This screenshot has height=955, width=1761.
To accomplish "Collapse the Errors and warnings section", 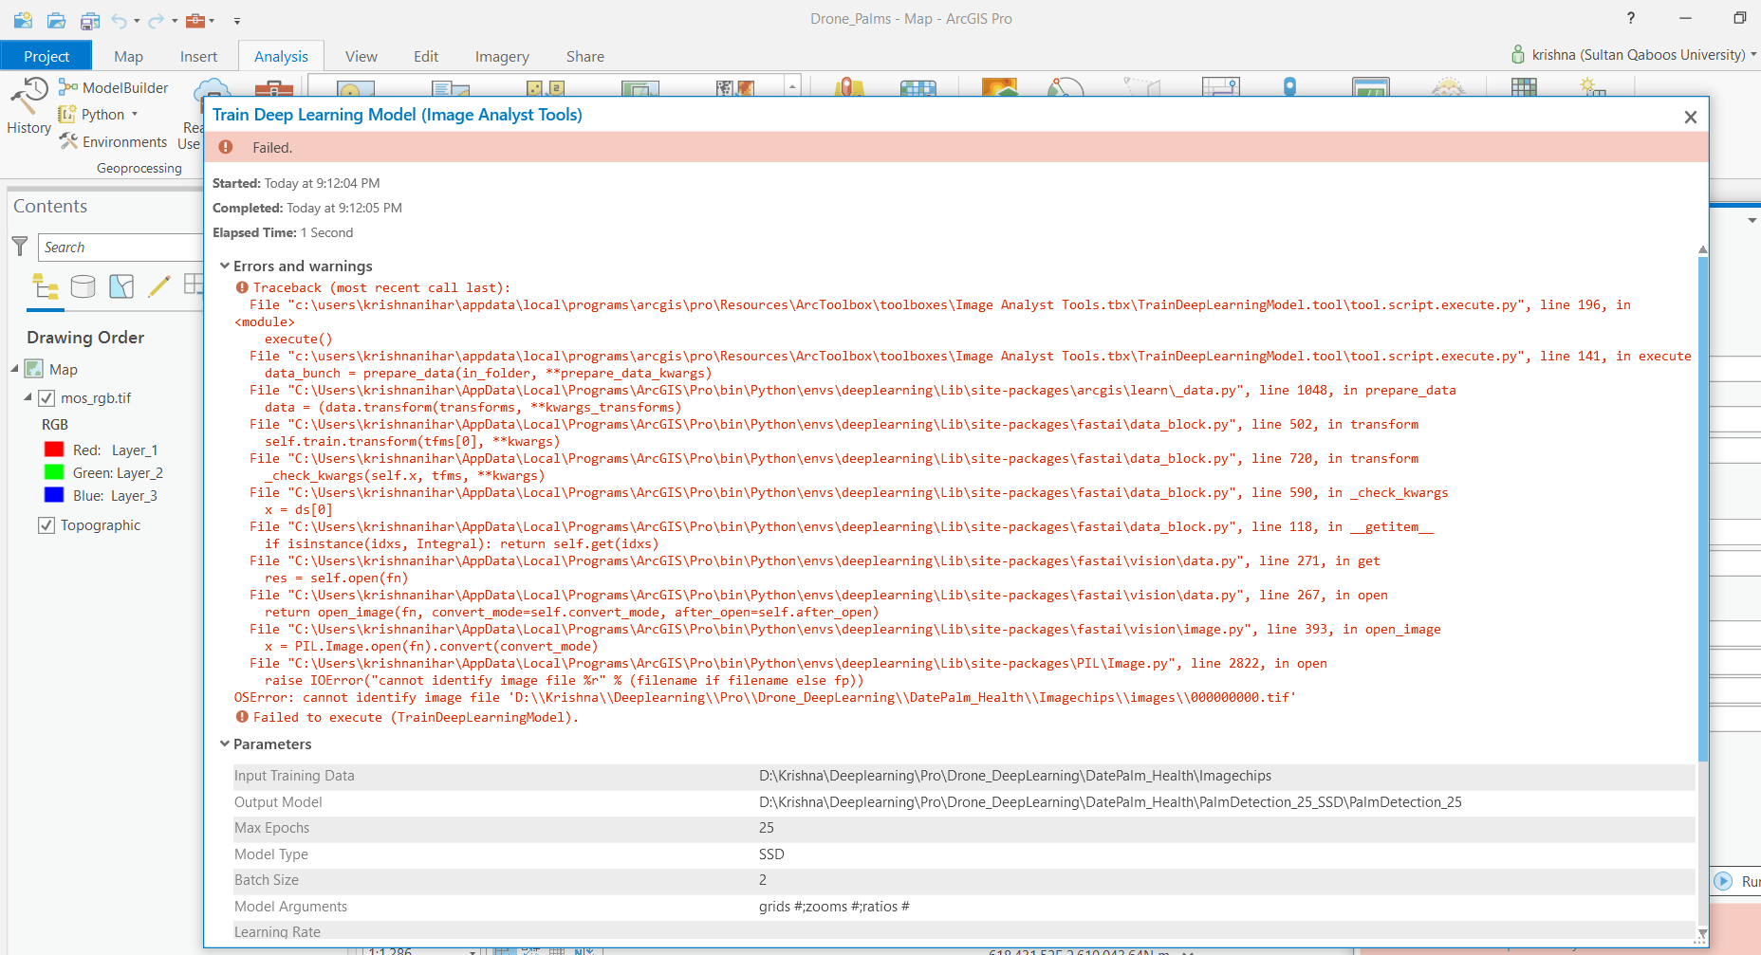I will [225, 266].
